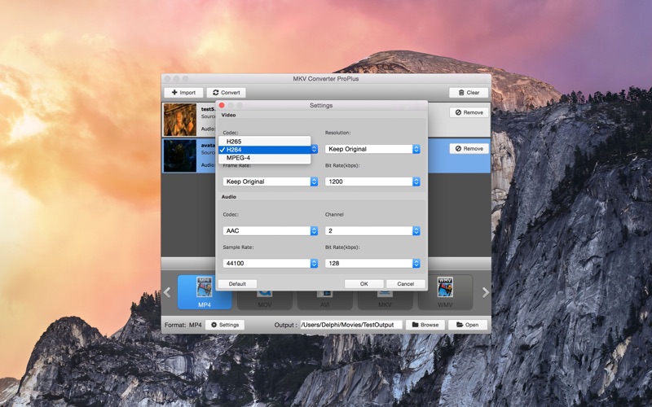Viewport: 652px width, 407px height.
Task: Choose H264 codec option
Action: coord(264,150)
